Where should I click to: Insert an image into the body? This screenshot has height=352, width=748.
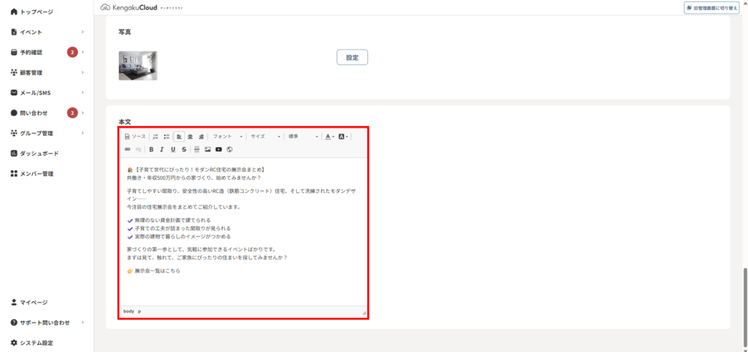207,149
